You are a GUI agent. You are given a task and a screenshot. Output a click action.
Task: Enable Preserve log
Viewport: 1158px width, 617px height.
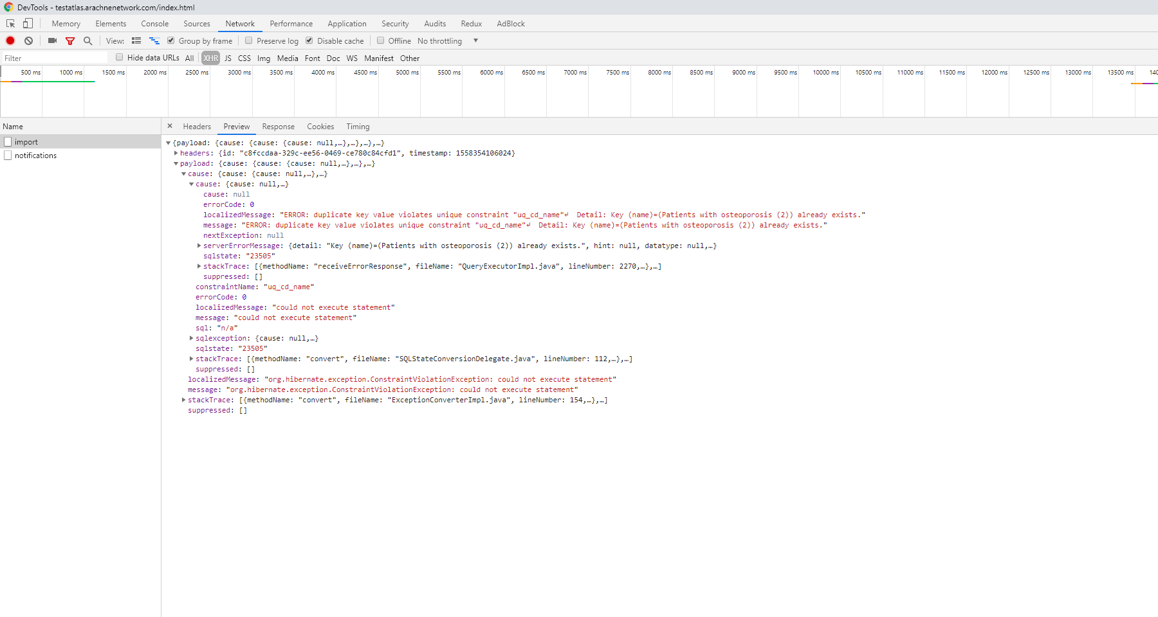tap(248, 40)
